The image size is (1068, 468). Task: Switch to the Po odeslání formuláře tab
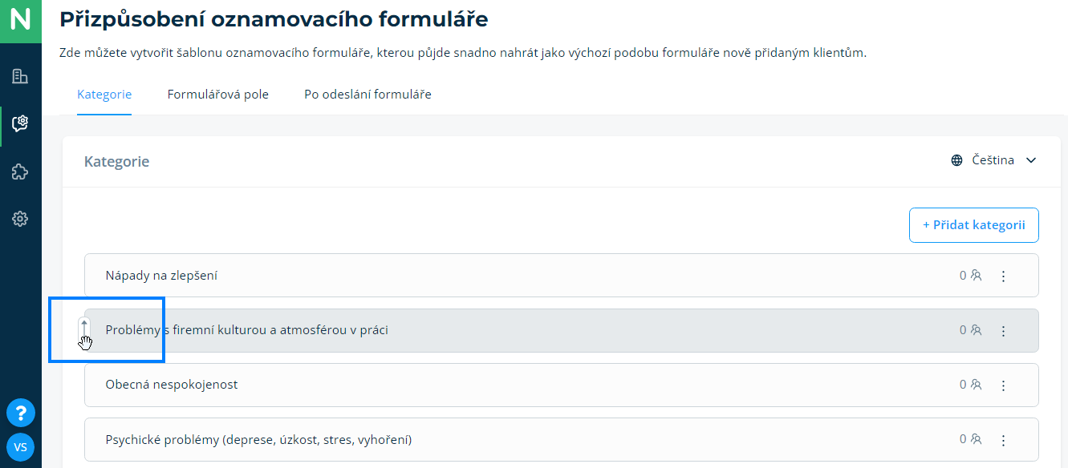368,95
